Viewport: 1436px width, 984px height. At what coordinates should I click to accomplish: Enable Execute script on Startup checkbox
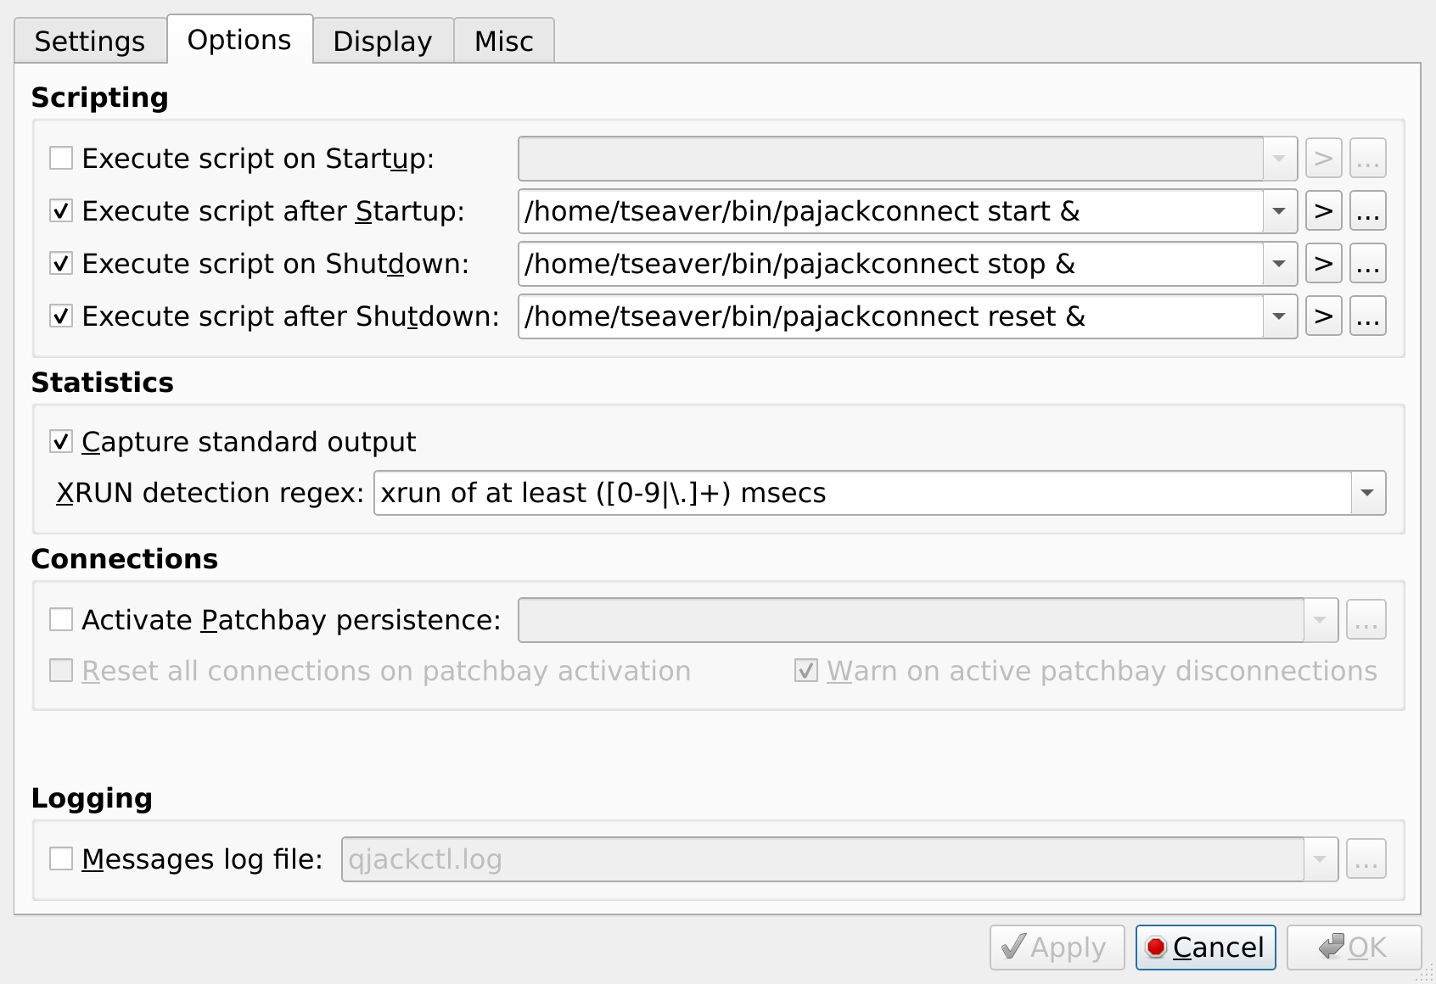click(61, 159)
